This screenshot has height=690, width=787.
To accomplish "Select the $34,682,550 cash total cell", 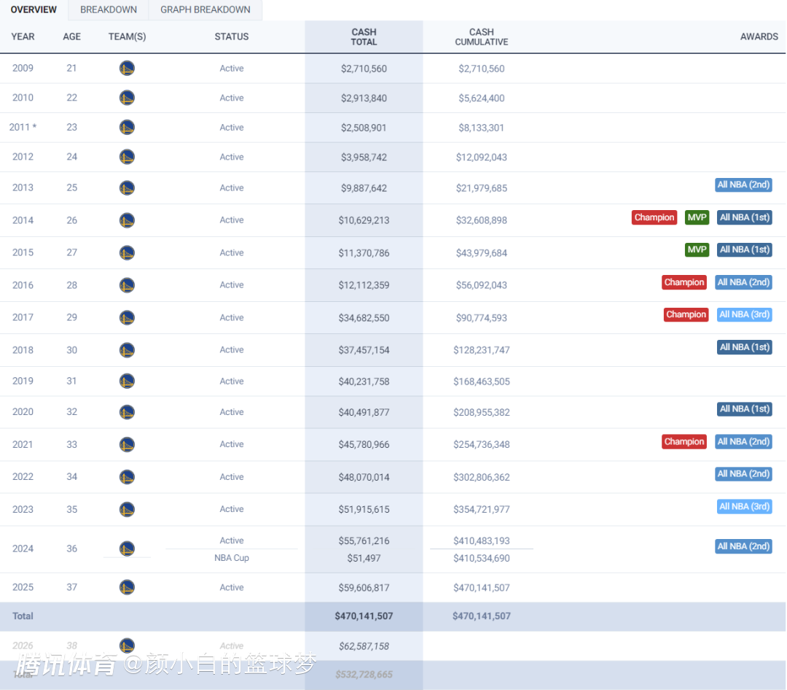I will click(x=364, y=317).
